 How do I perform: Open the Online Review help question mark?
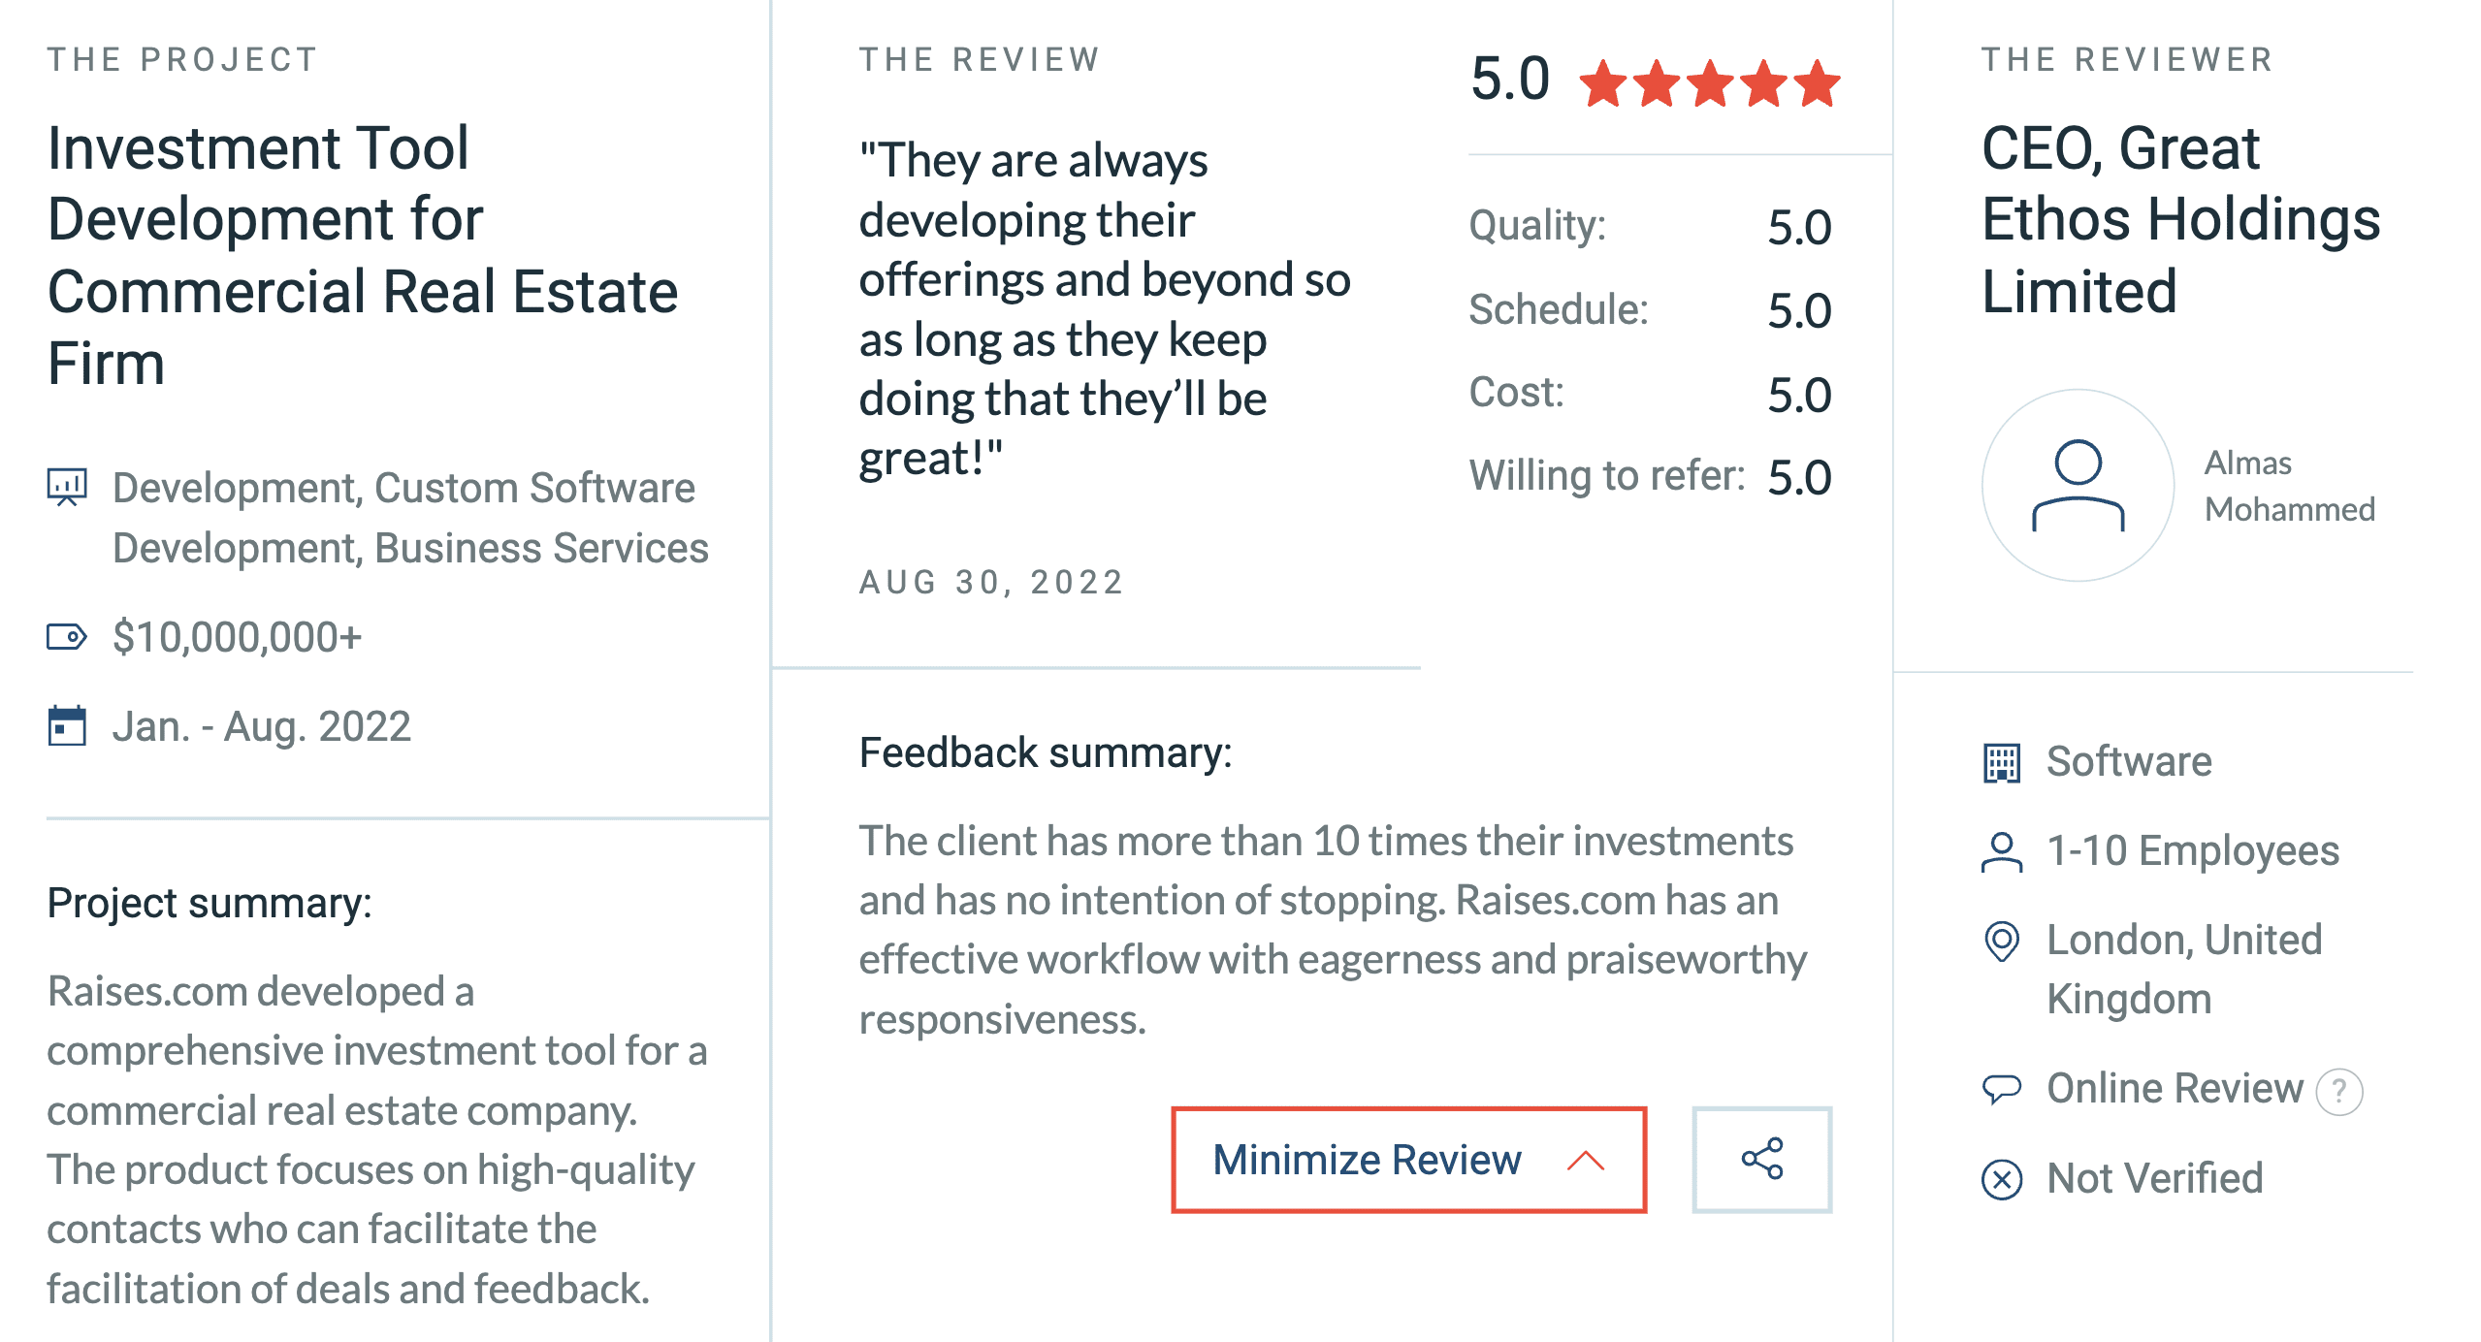click(2338, 1091)
